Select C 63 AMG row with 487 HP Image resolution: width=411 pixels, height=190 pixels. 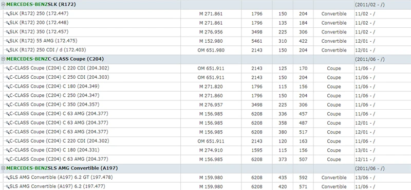pyautogui.click(x=206, y=123)
